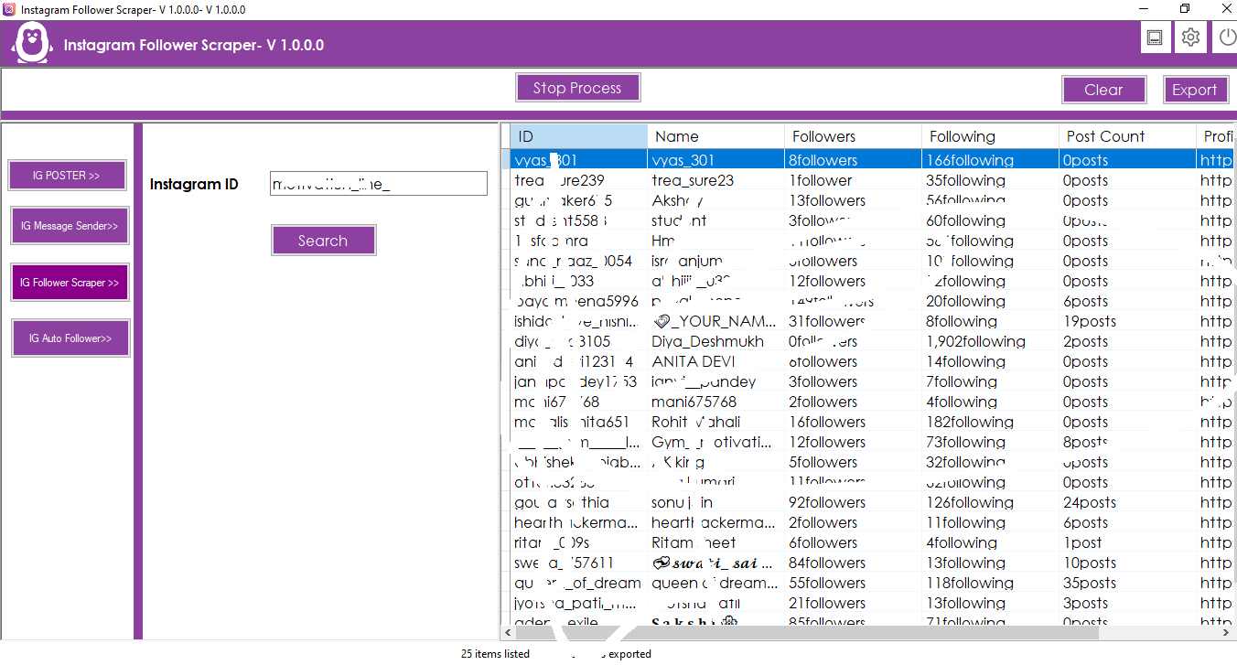The width and height of the screenshot is (1237, 665).
Task: Sort by the ID column header
Action: pyautogui.click(x=578, y=136)
